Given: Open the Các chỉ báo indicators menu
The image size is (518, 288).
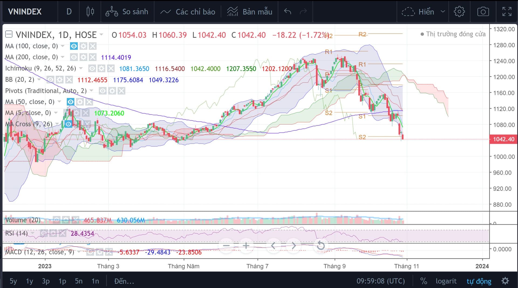Looking at the screenshot, I should pyautogui.click(x=188, y=12).
